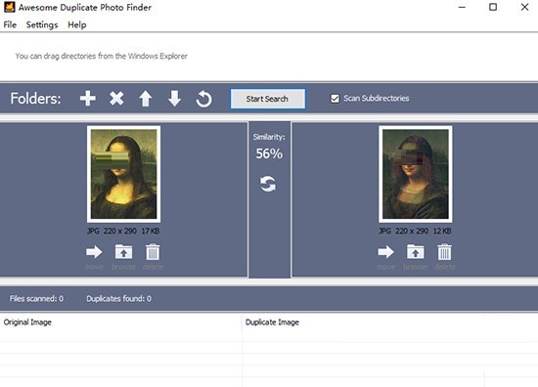This screenshot has width=538, height=387.
Task: Click the left image info JPG 220 x 290 17 KB
Action: click(x=123, y=231)
